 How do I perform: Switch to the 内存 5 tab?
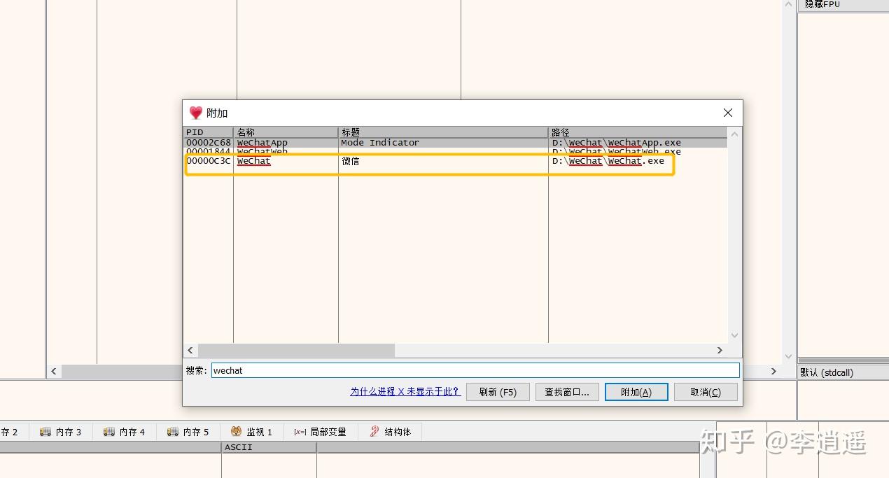tap(188, 432)
